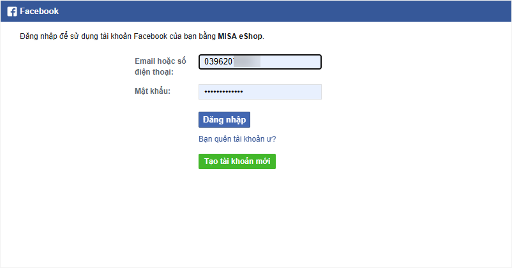Screen dimensions: 512x268
Task: Place cursor after the 039620 digits
Action: click(233, 62)
